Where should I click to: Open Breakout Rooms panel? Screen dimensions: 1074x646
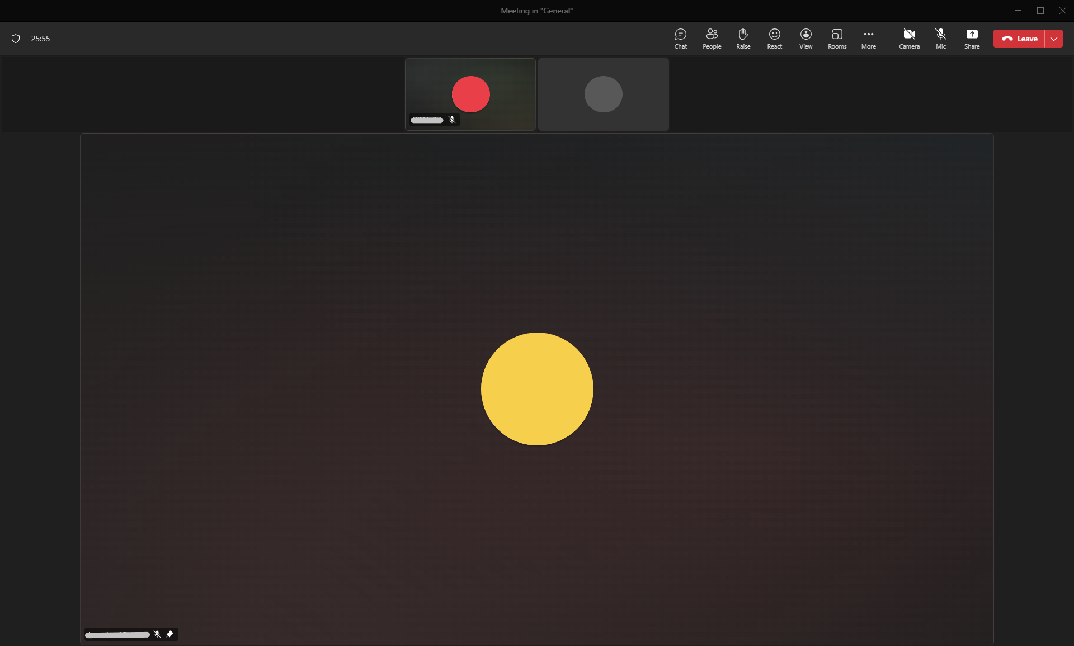pyautogui.click(x=837, y=39)
